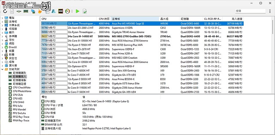The width and height of the screenshot is (275, 135).
Task: Open the FPU SinJulia benchmark
Action: (19, 113)
